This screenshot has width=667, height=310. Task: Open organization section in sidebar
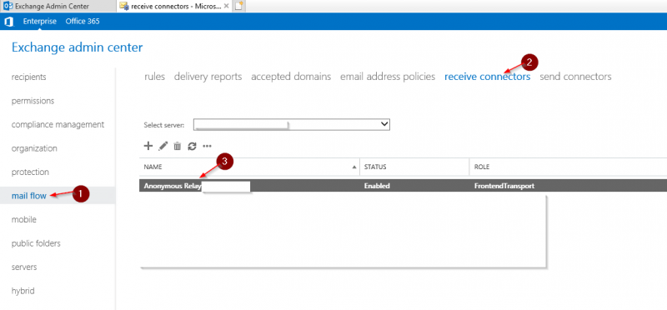tap(34, 148)
